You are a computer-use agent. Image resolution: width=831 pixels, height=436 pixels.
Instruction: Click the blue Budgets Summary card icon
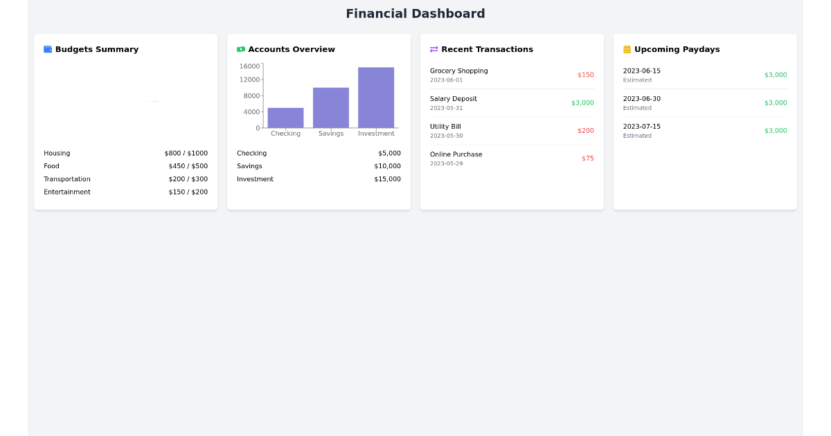tap(47, 48)
